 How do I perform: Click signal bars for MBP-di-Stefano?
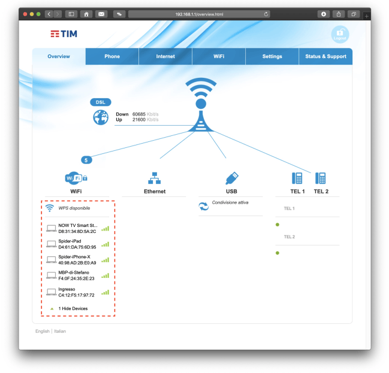[105, 276]
